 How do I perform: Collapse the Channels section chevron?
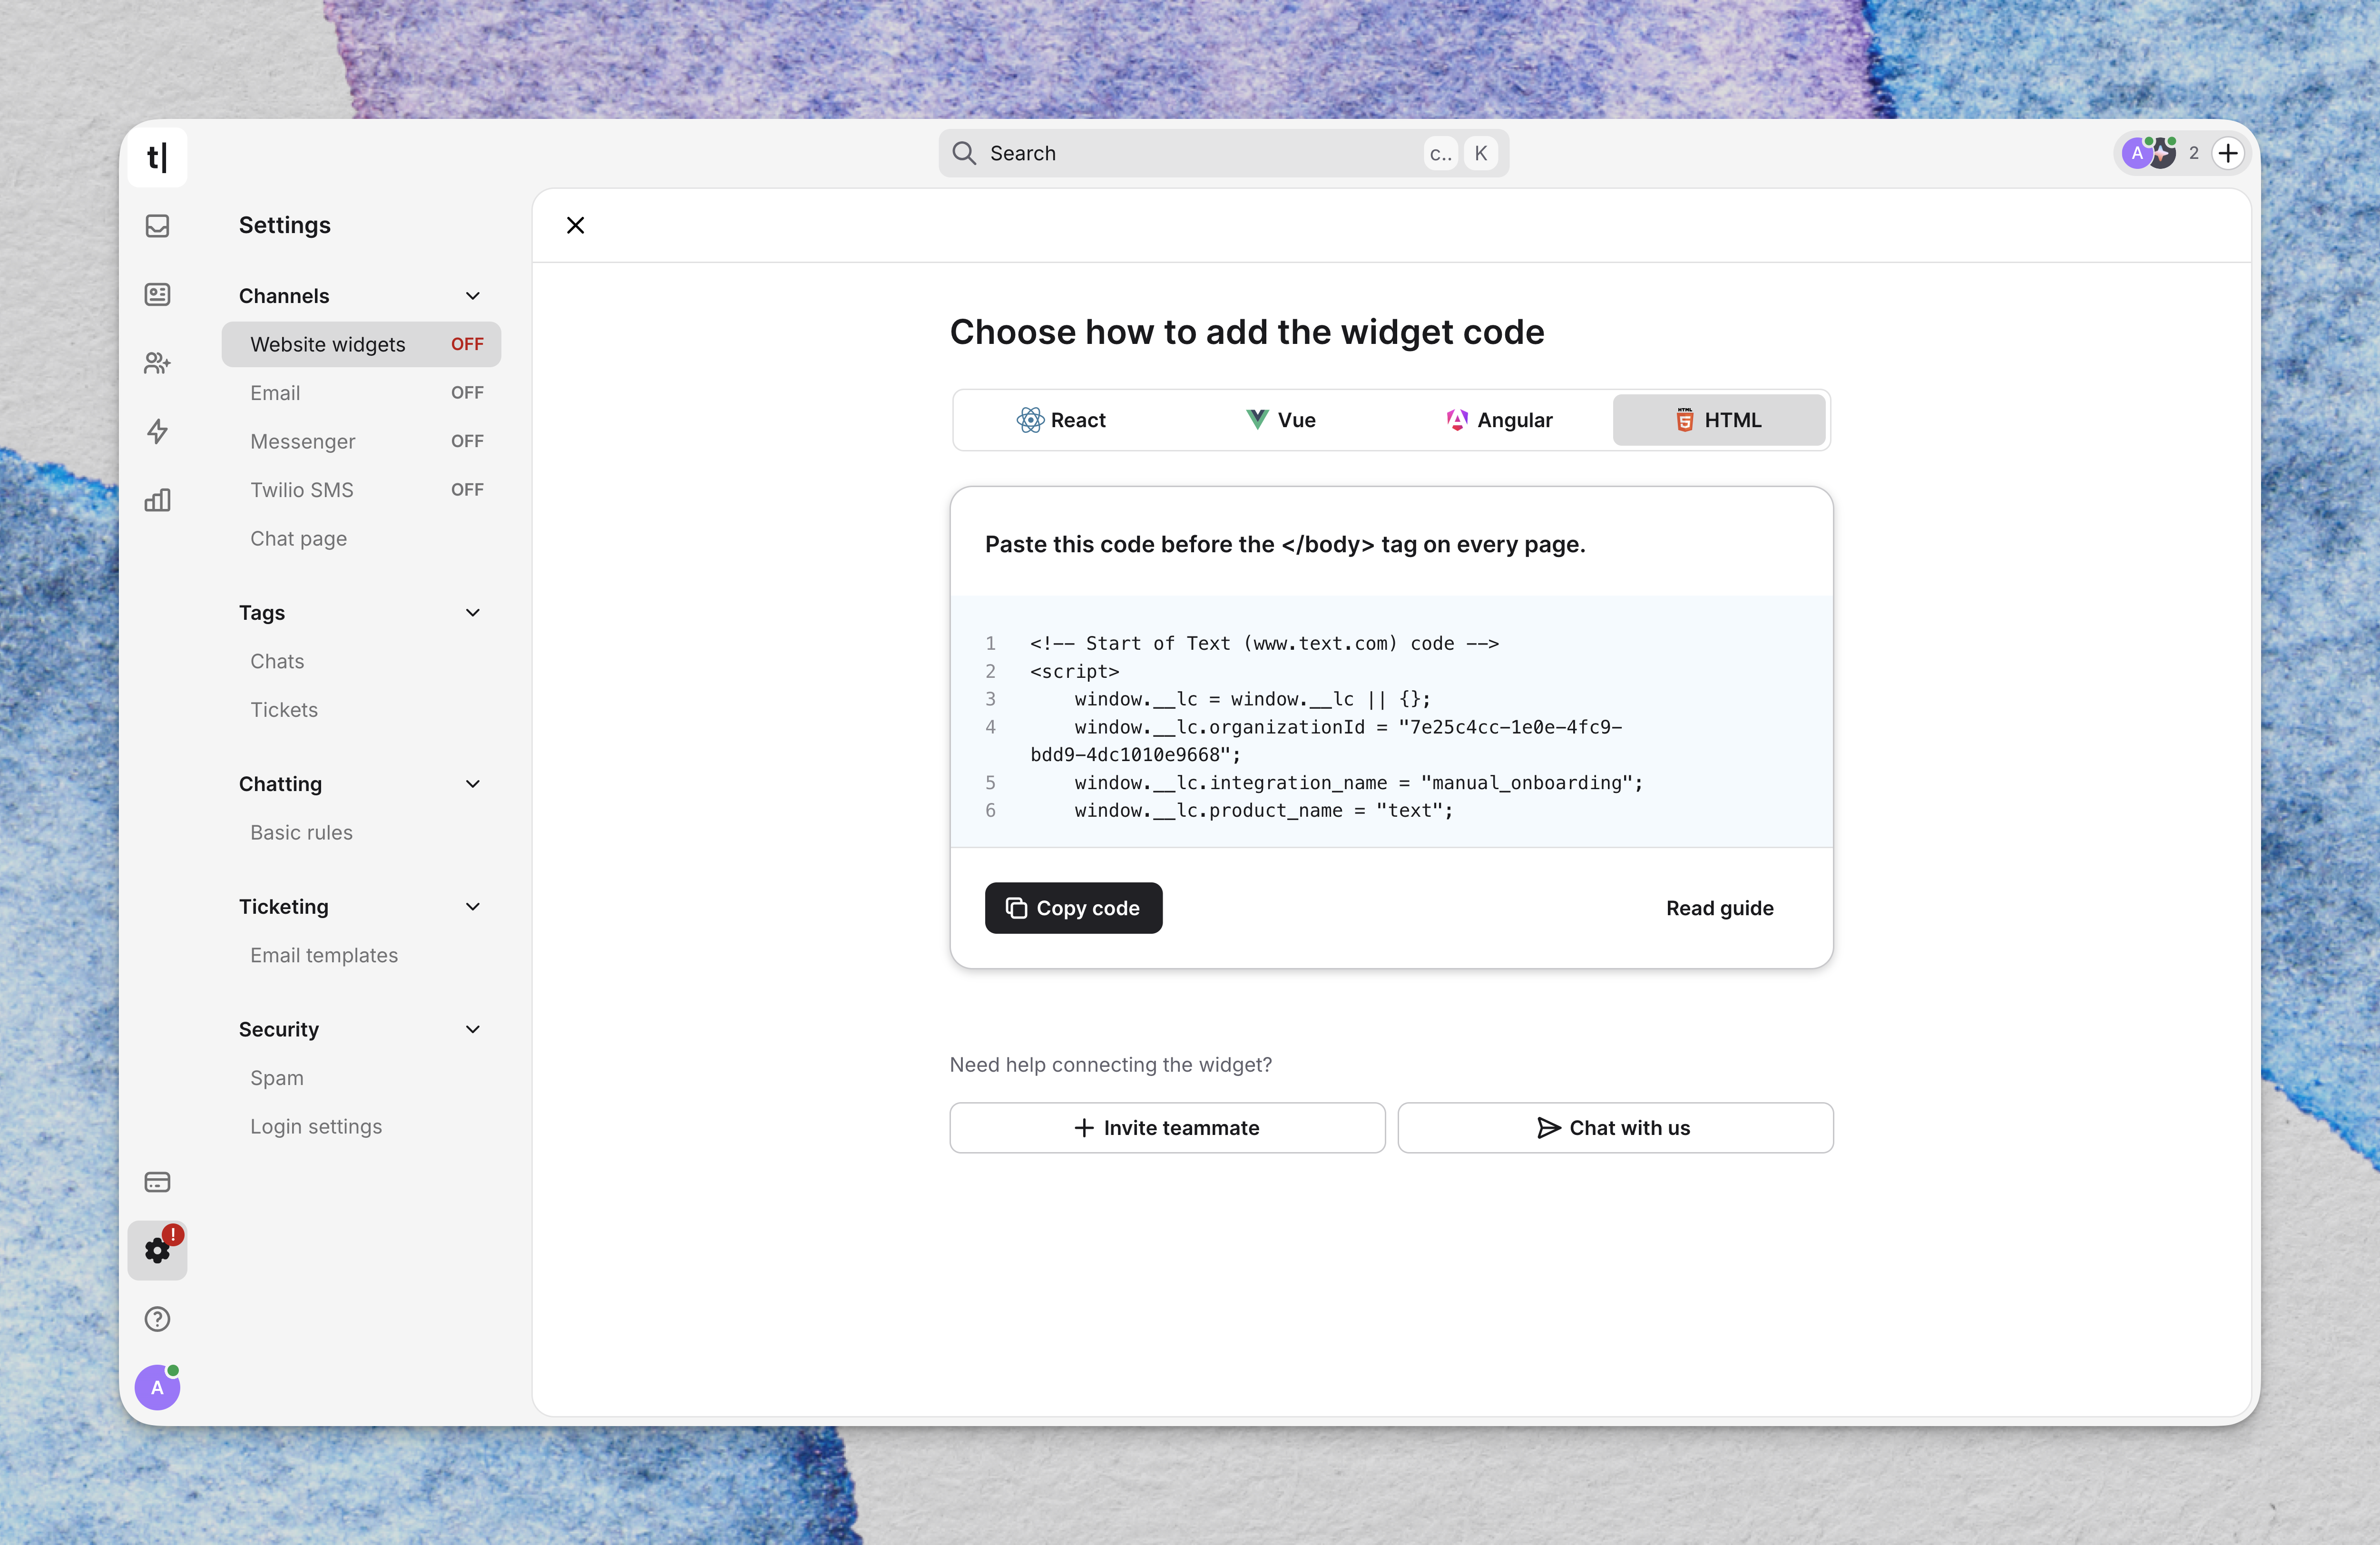click(473, 296)
